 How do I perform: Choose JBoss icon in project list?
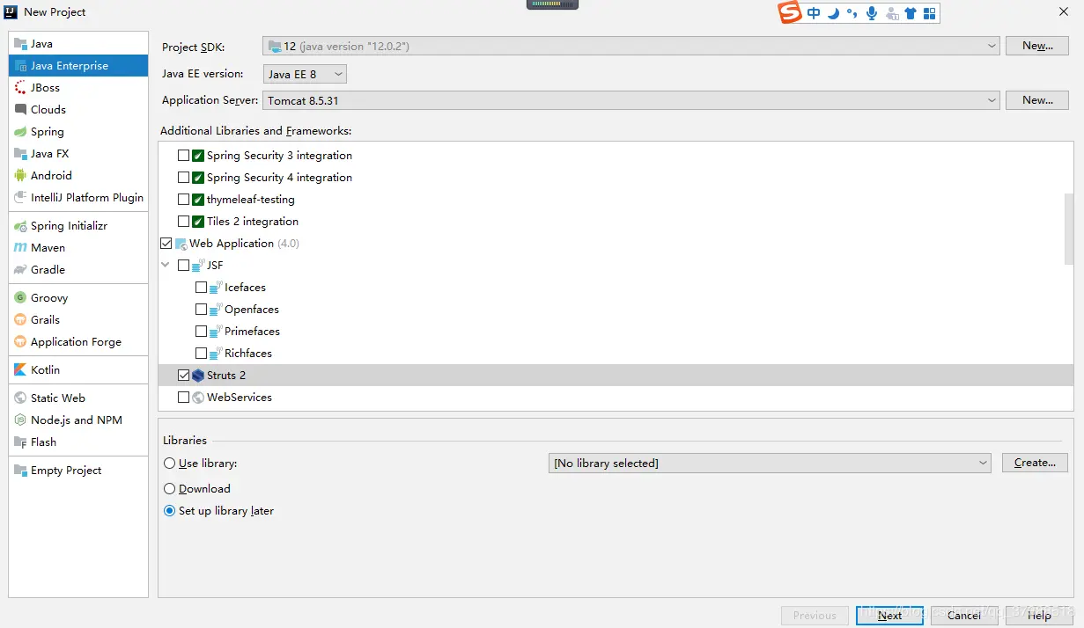21,87
